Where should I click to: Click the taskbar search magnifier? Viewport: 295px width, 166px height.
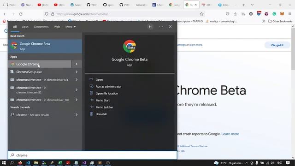[12, 163]
